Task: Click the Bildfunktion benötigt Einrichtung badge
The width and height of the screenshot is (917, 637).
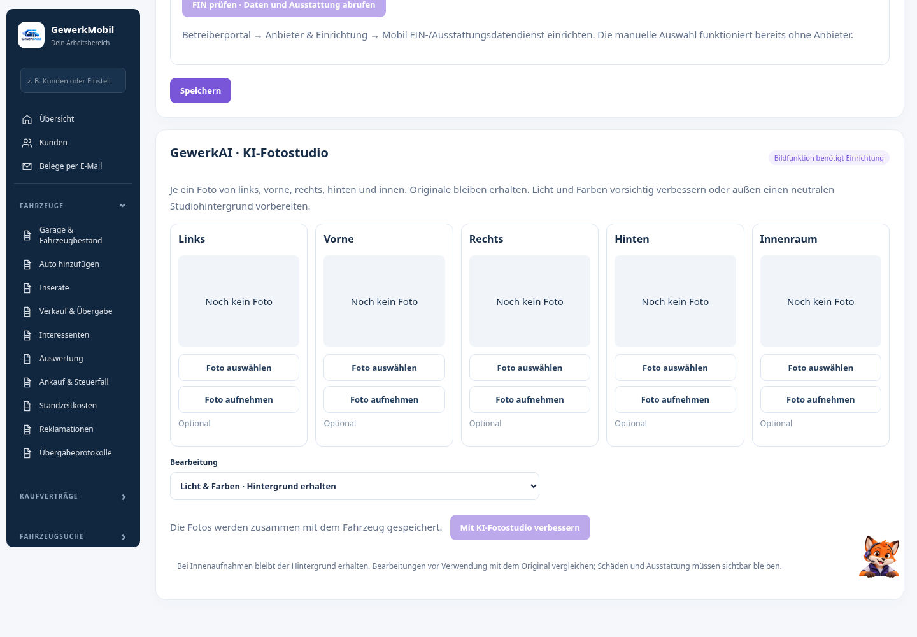Action: pyautogui.click(x=829, y=158)
